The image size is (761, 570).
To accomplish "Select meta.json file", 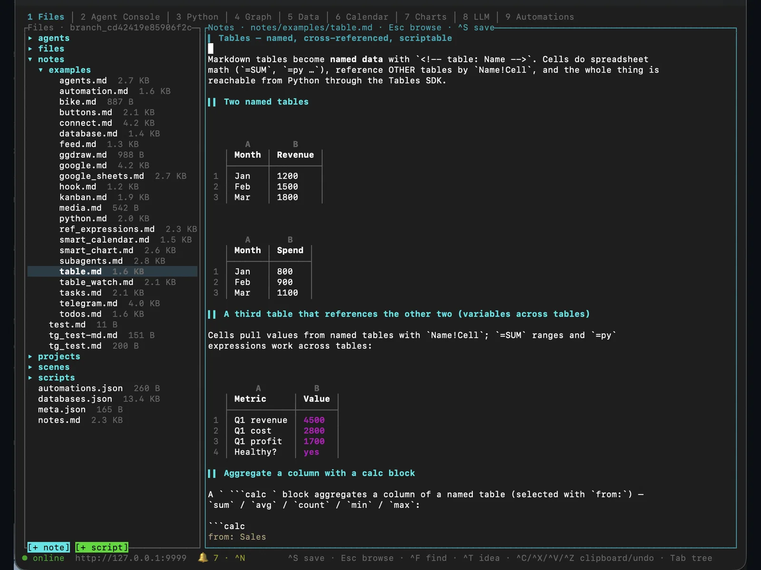I will (62, 409).
